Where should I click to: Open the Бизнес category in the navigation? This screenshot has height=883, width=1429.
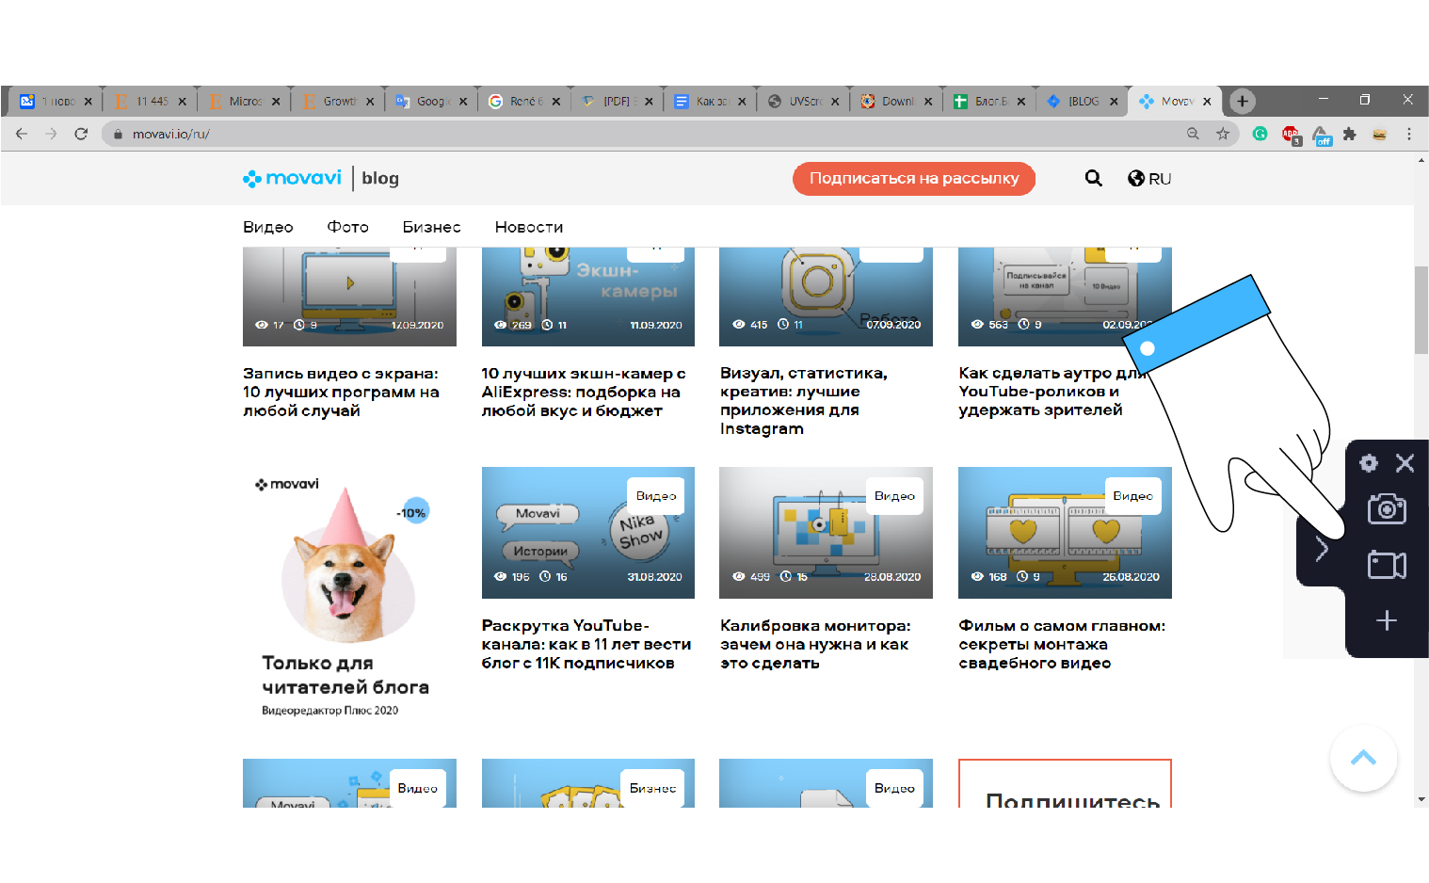tap(431, 227)
